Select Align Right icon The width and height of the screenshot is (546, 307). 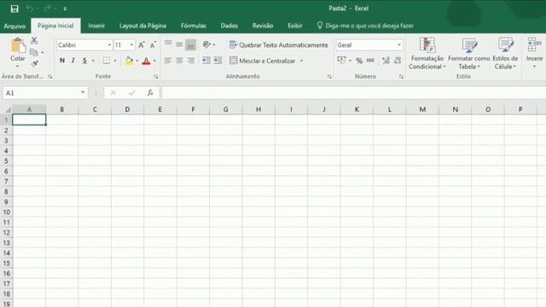[190, 61]
